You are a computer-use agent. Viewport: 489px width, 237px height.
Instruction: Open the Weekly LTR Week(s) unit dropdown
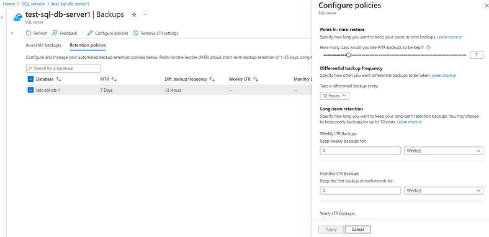(x=444, y=151)
